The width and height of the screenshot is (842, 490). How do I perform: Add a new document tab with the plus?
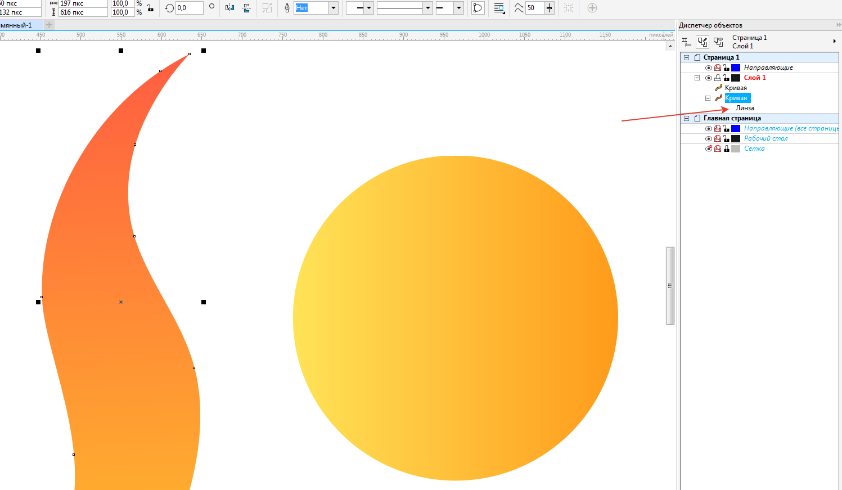[x=49, y=25]
